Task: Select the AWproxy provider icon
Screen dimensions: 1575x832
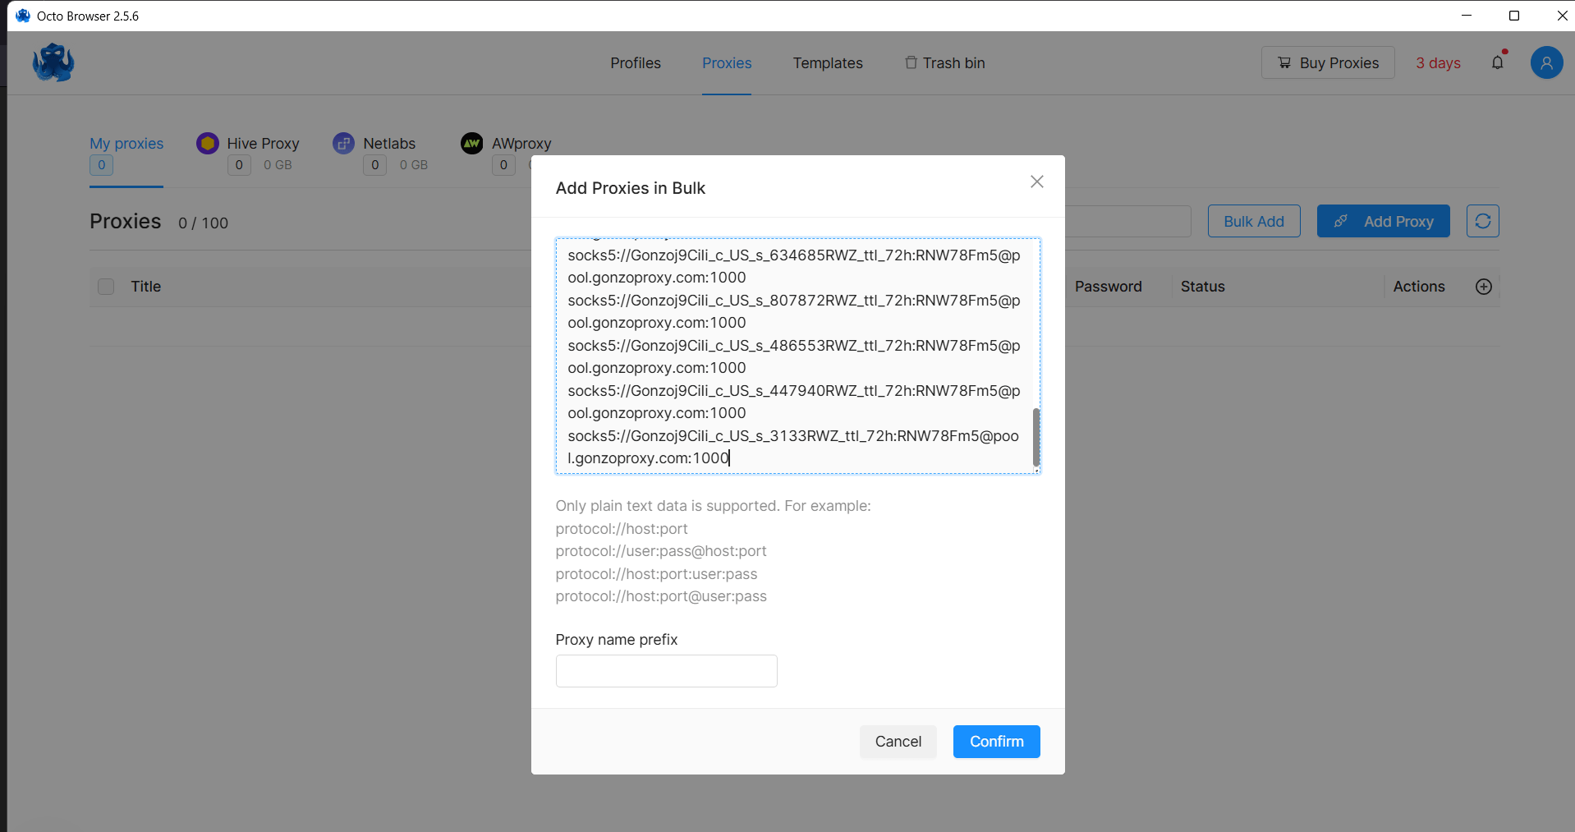Action: (472, 143)
